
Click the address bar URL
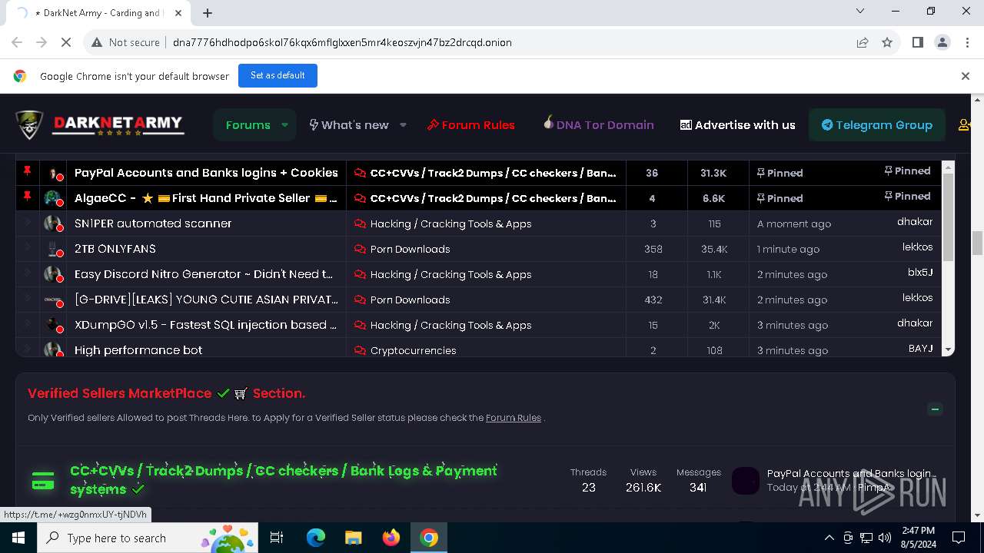342,42
